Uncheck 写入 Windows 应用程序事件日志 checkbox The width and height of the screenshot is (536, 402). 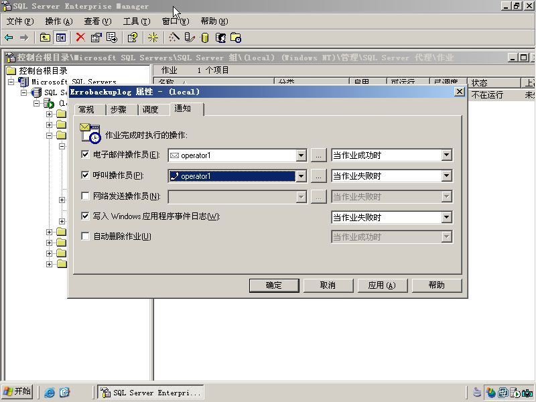click(x=85, y=216)
